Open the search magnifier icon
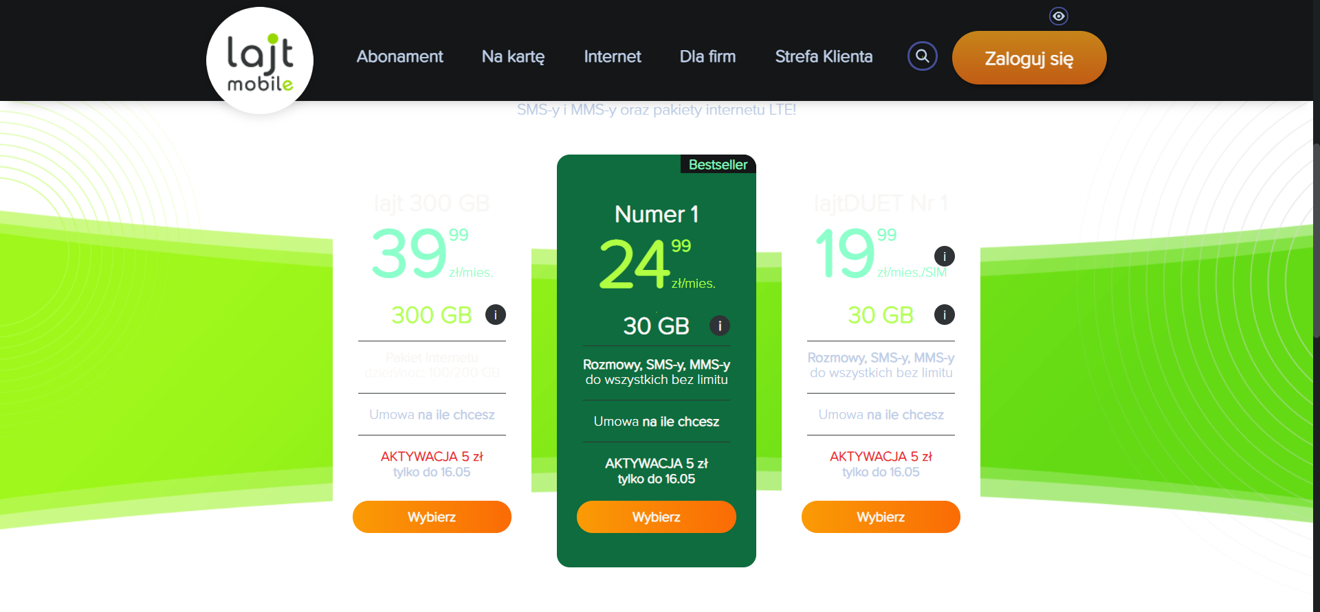 tap(923, 56)
